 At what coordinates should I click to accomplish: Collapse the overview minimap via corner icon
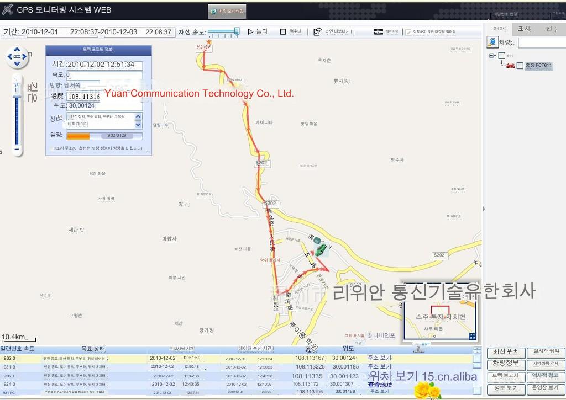[472, 336]
